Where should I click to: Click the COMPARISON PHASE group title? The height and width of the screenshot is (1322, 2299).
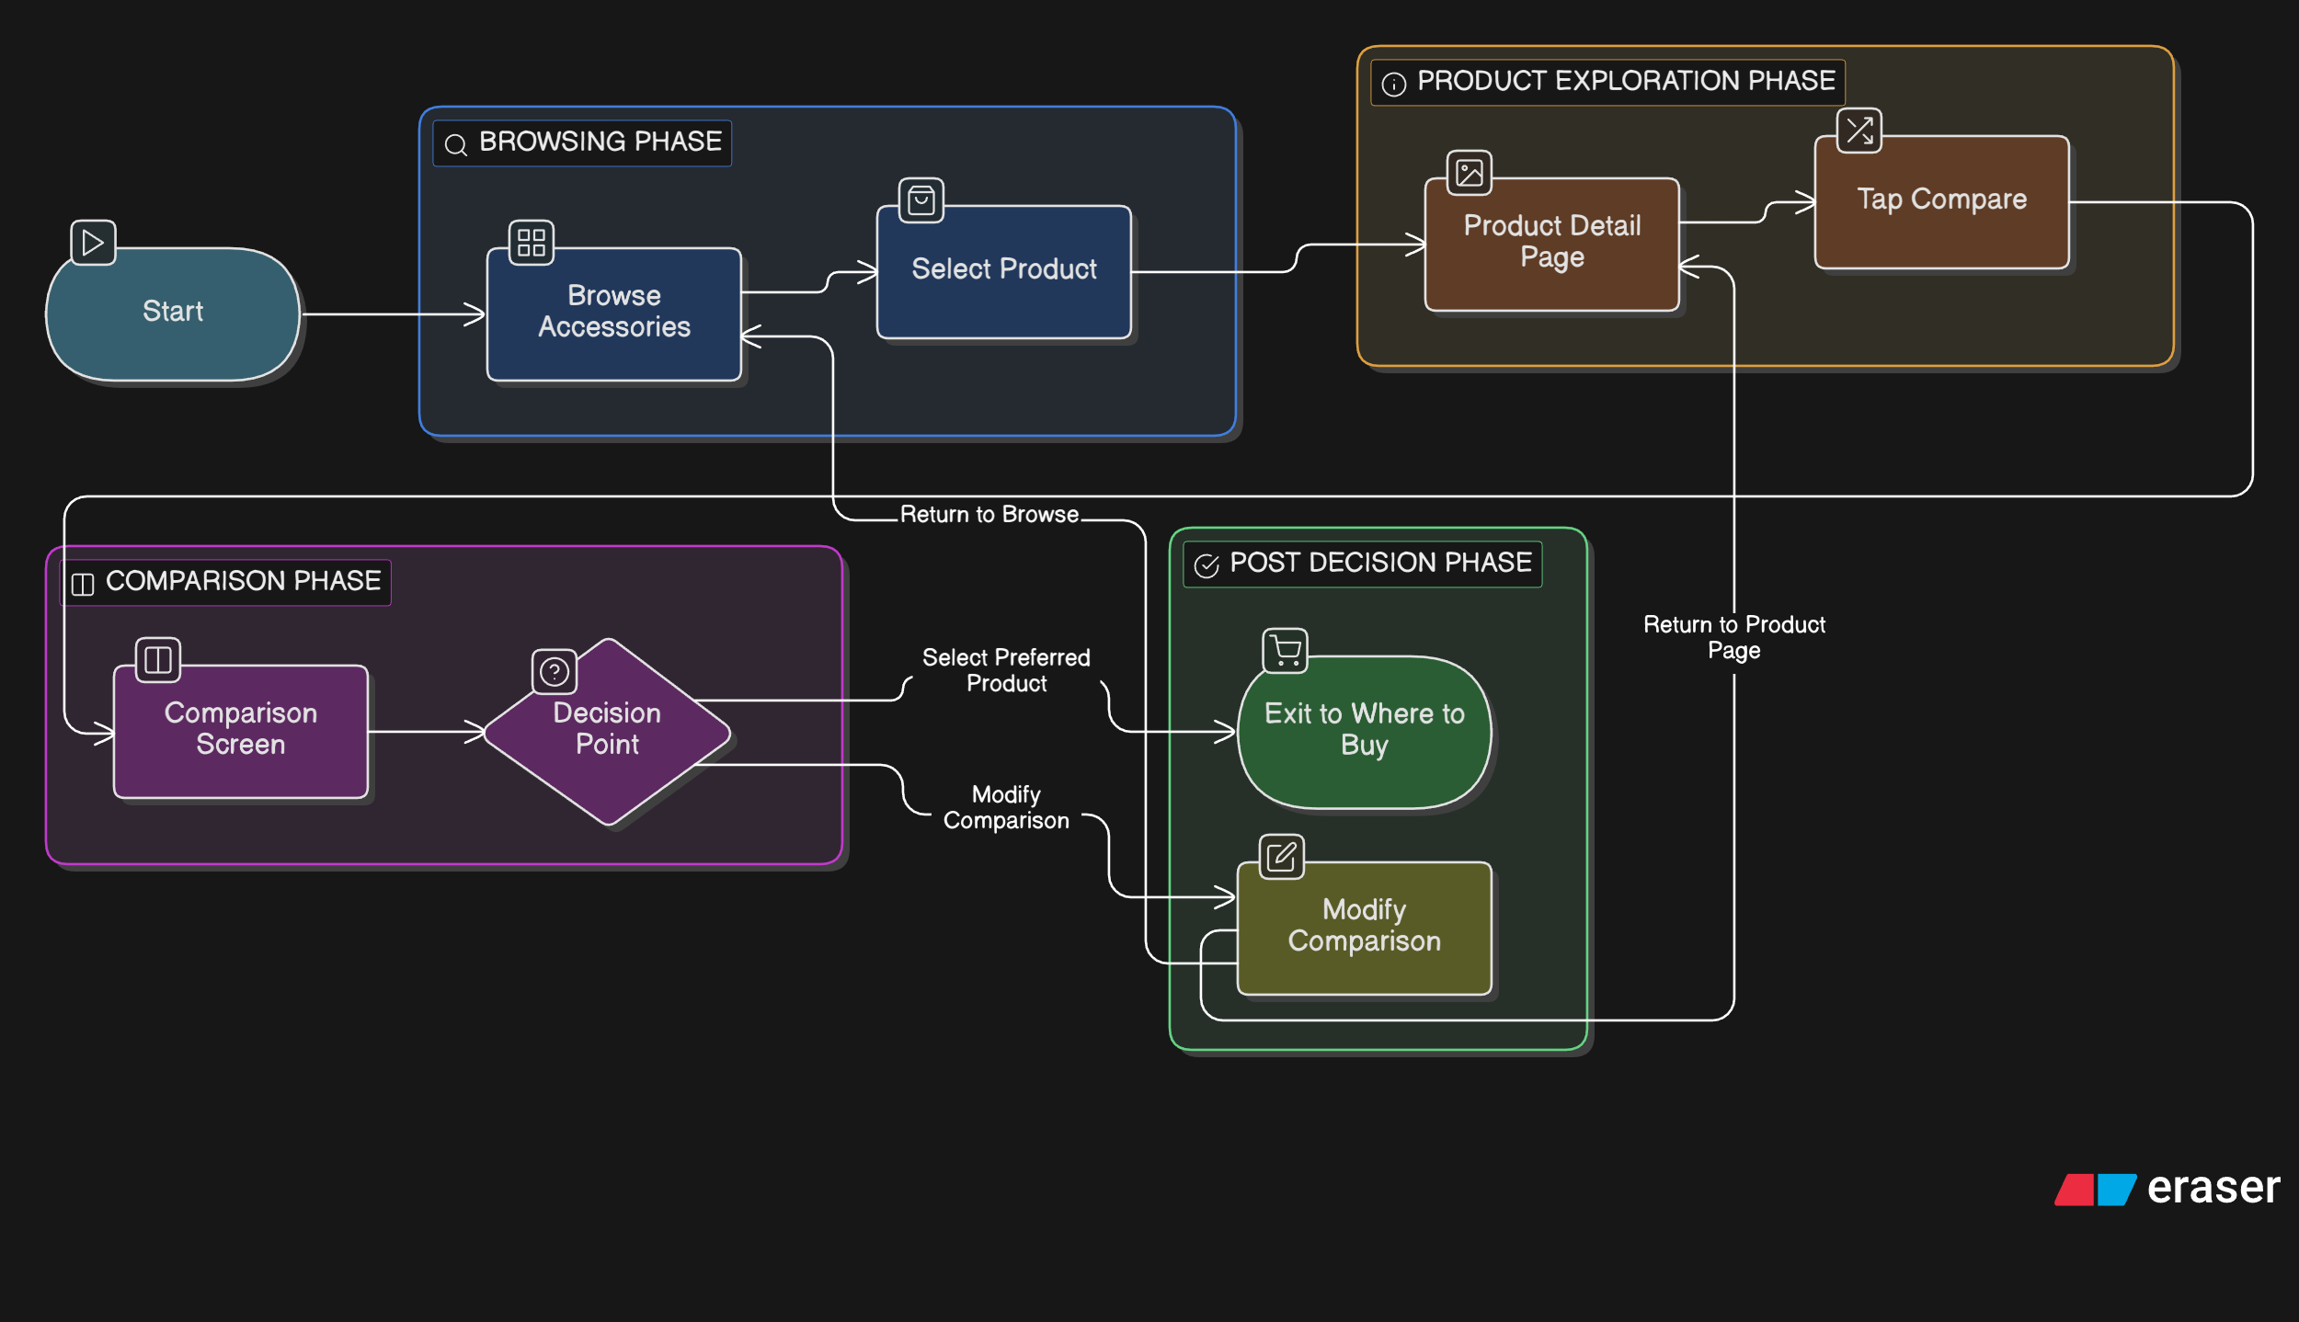[x=243, y=581]
